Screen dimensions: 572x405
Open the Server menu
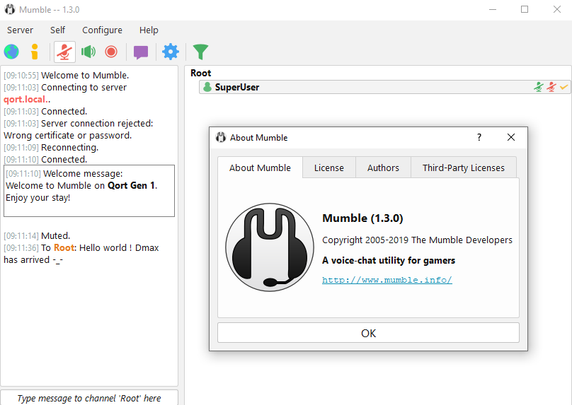point(20,30)
